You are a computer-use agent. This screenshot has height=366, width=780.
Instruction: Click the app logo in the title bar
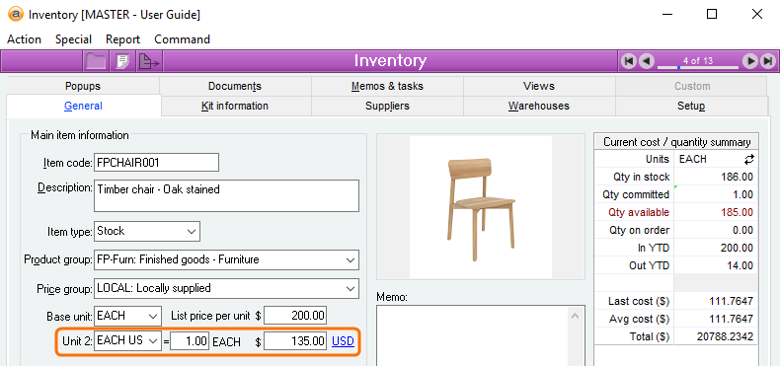point(16,14)
